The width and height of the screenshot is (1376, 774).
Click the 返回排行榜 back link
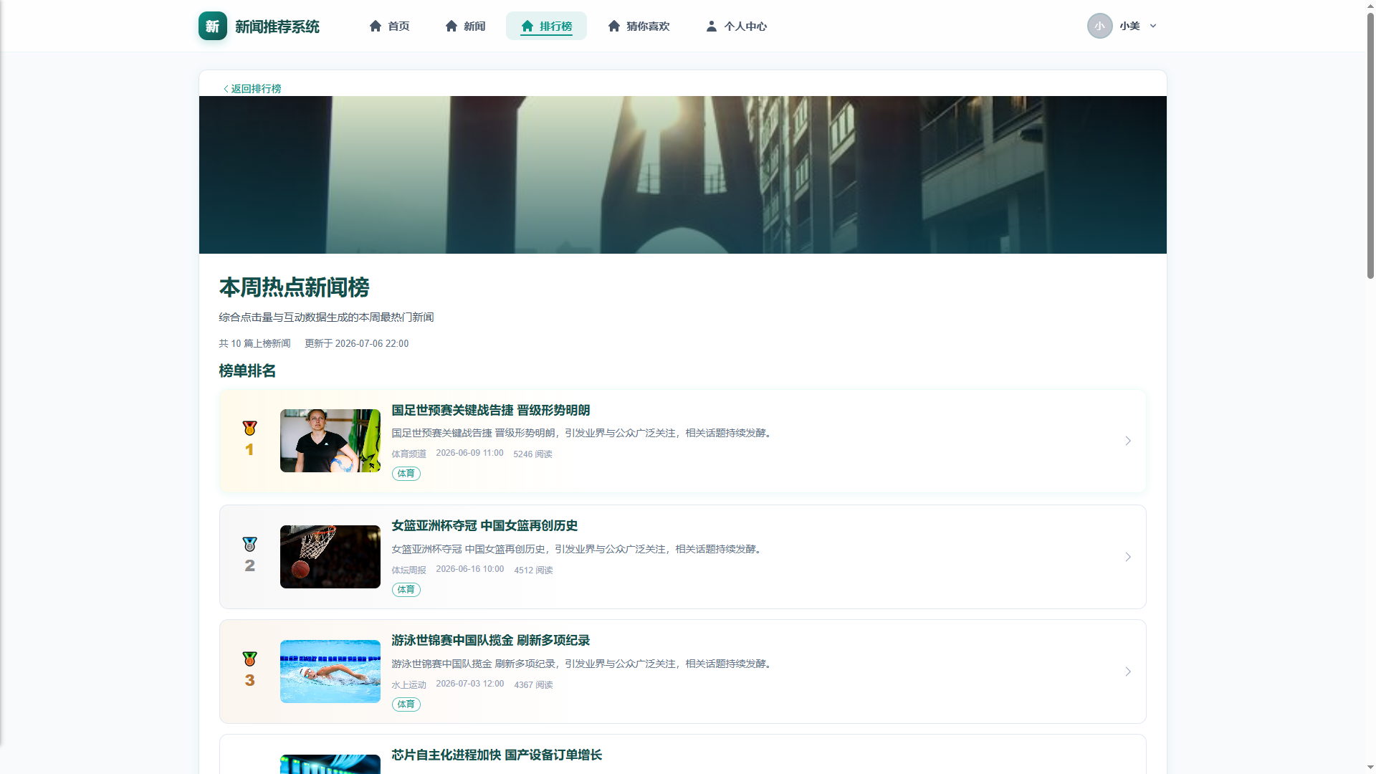click(x=252, y=89)
